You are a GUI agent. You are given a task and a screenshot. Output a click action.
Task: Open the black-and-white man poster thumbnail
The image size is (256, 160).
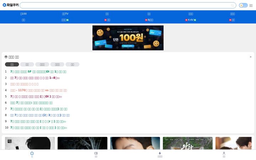pos(30,143)
